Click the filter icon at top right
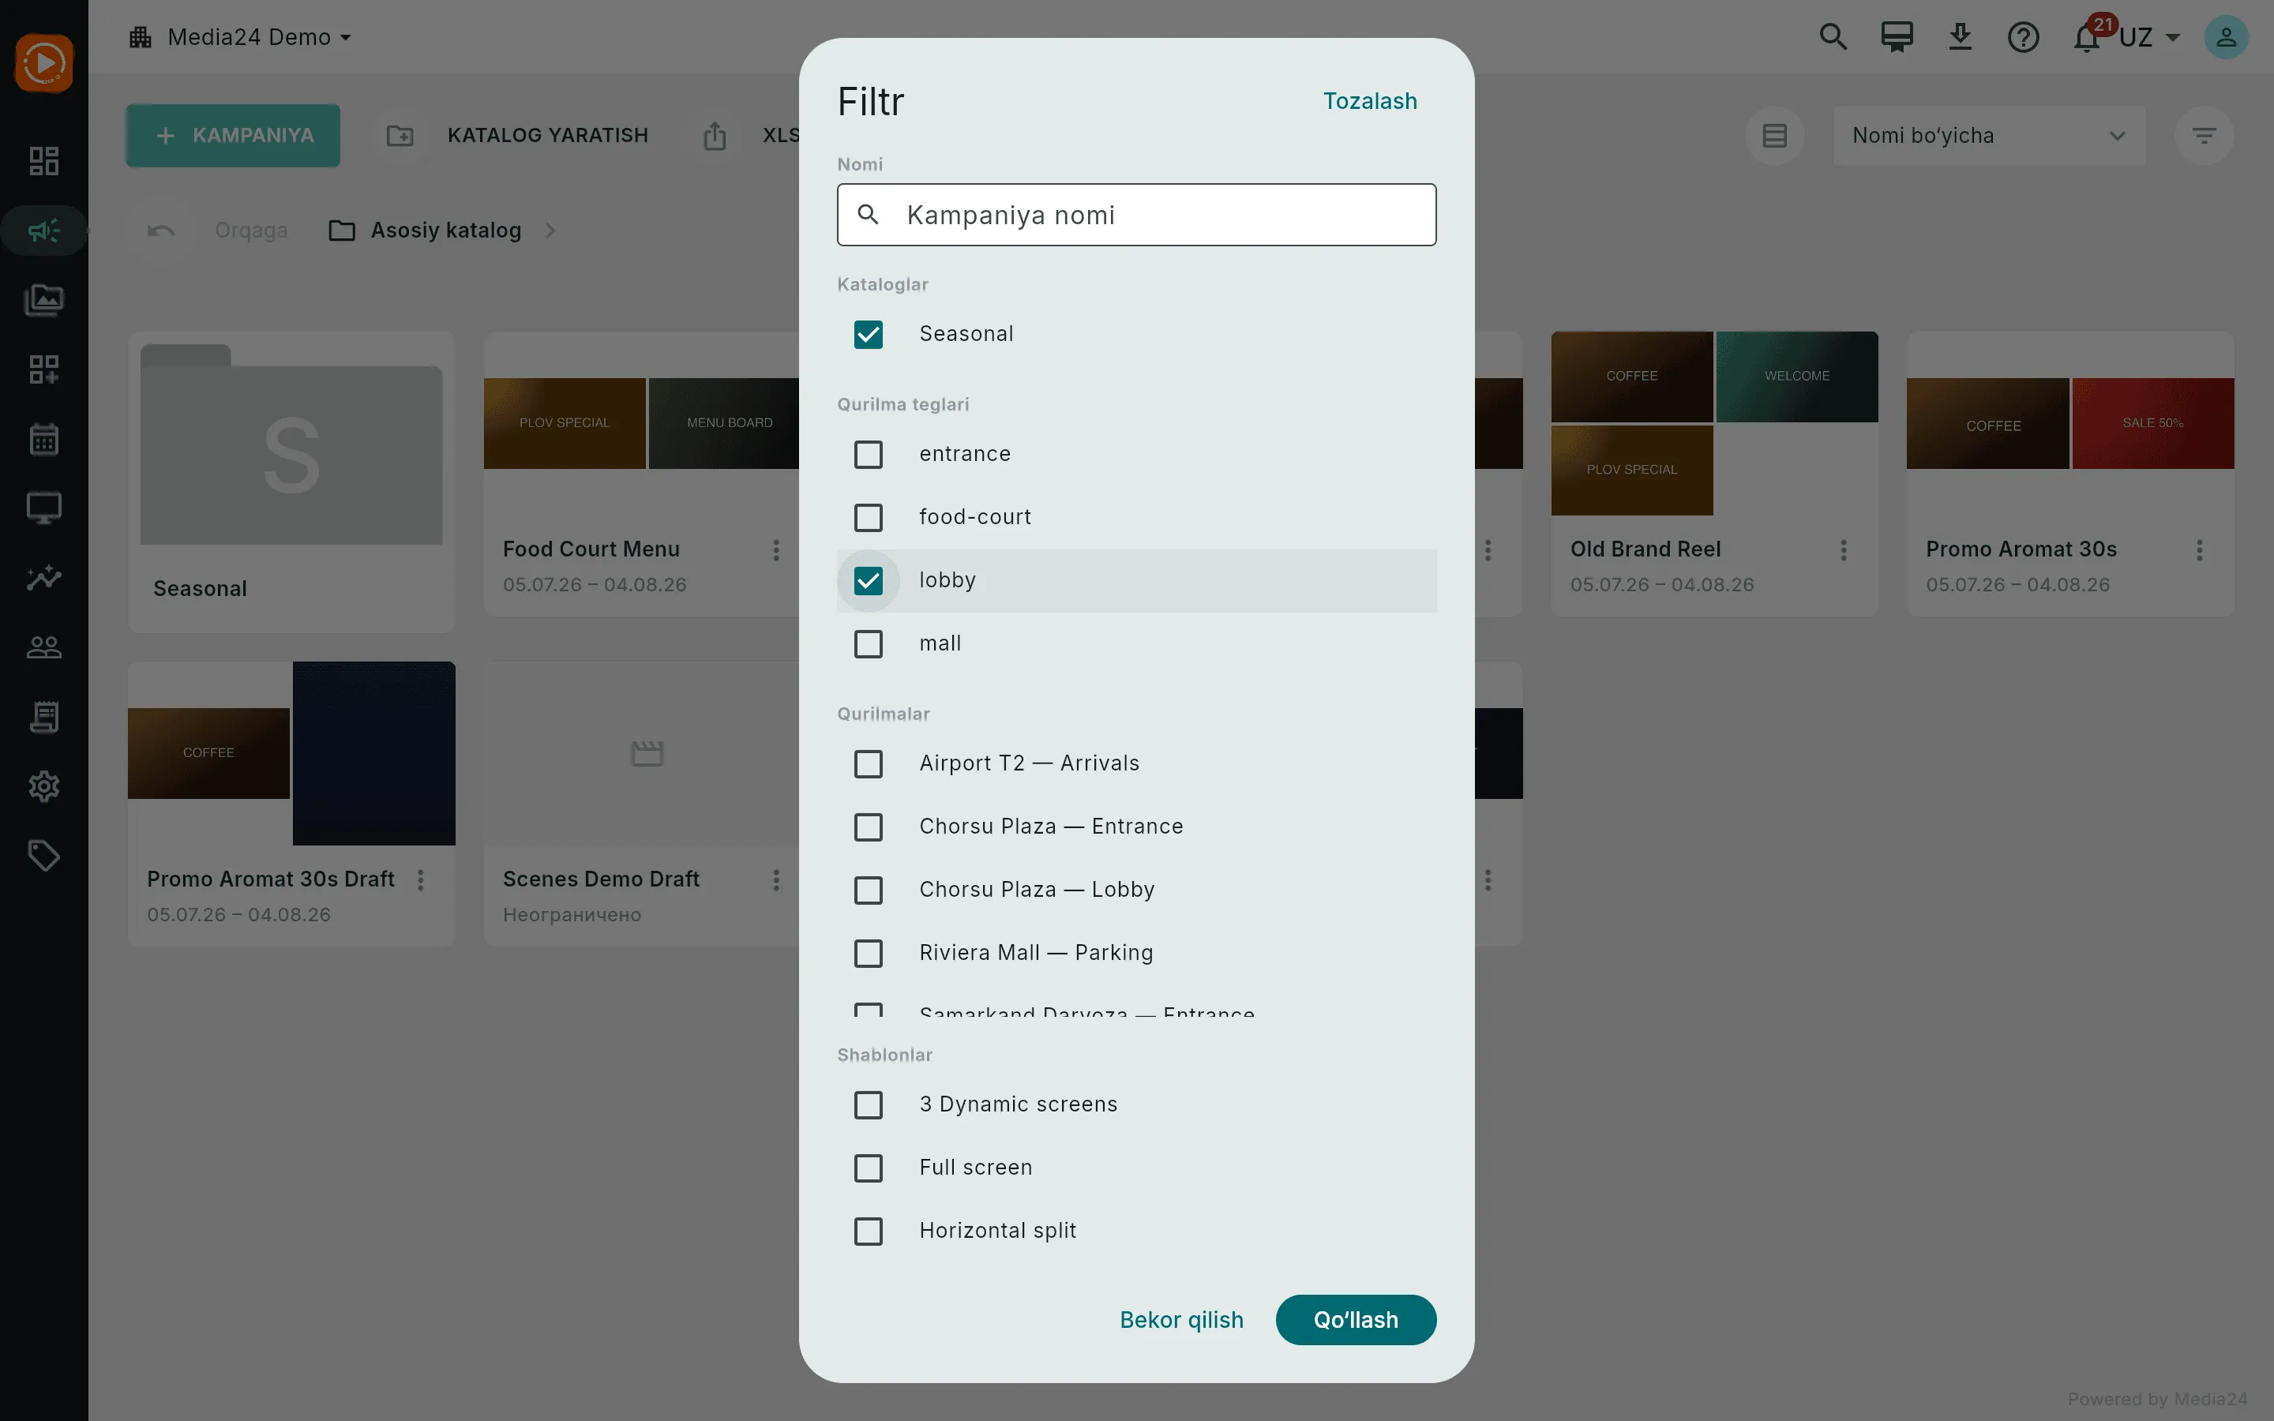 tap(2204, 135)
